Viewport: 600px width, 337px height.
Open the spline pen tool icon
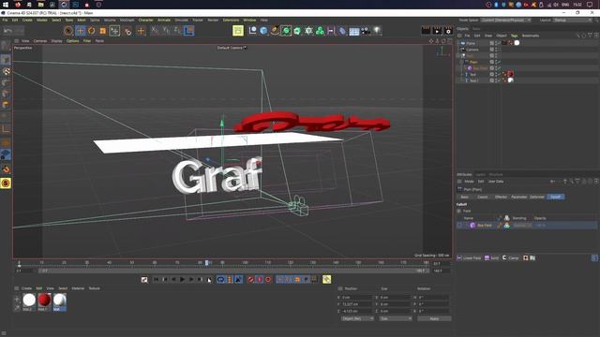275,31
